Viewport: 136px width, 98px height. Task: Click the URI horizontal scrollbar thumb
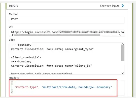coord(57,35)
